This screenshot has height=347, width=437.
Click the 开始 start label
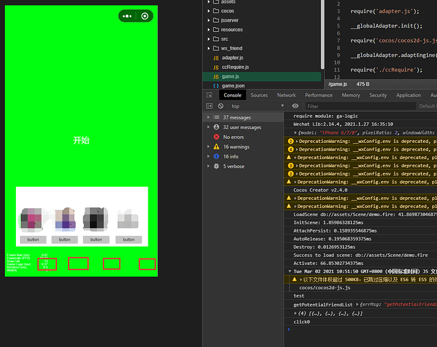tap(81, 140)
